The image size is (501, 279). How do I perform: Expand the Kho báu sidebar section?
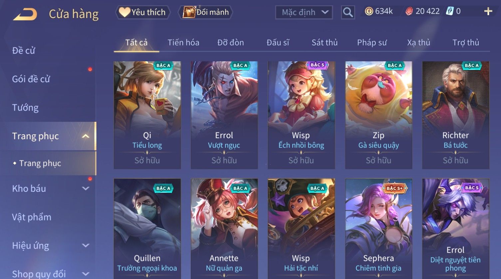tap(86, 188)
